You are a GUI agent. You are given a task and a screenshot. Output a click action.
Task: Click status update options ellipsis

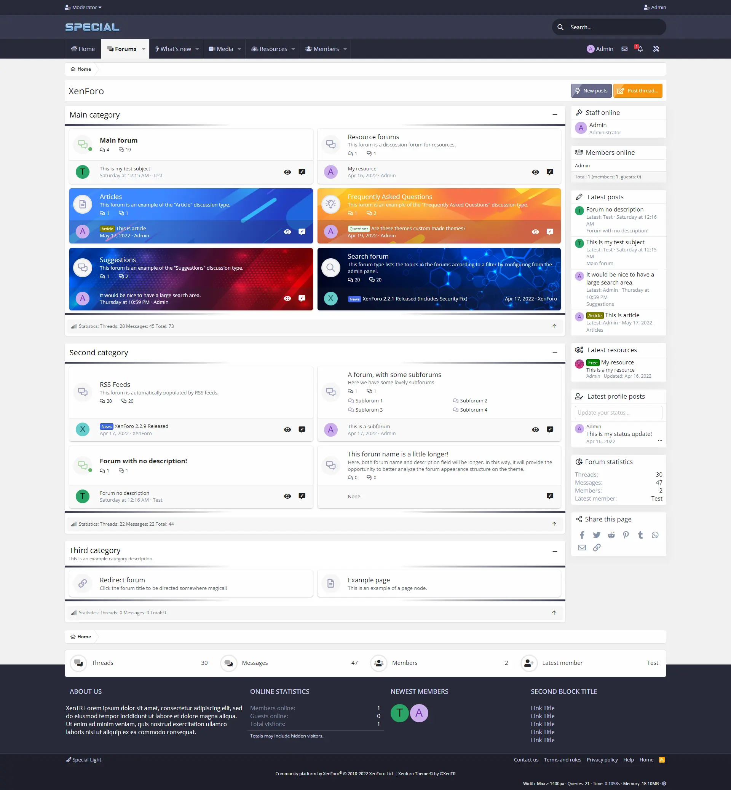[x=660, y=441]
